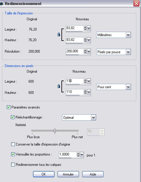This screenshot has width=141, height=182.
Task: Click spinner arrows on print width field
Action: tap(85, 28)
